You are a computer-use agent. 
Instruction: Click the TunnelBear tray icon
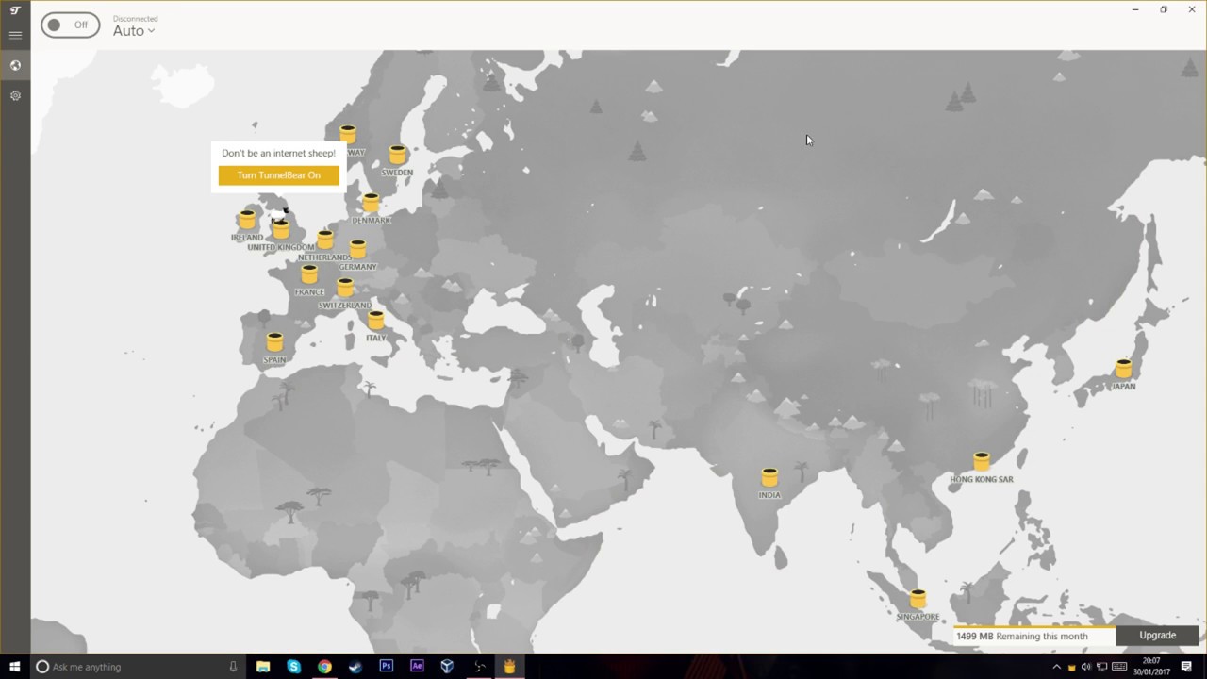pos(1071,667)
